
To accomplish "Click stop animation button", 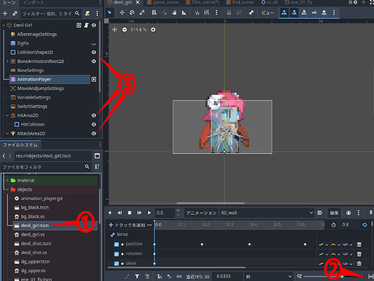I will pyautogui.click(x=130, y=213).
